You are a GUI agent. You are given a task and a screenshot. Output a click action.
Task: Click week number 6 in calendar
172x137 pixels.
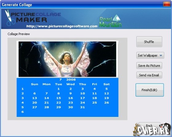tap(23, 112)
